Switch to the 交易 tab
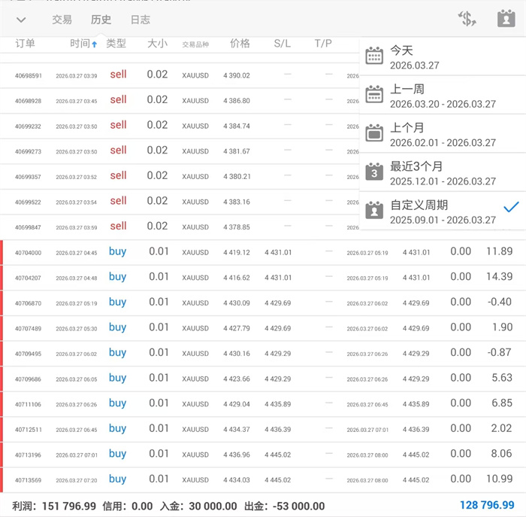This screenshot has height=517, width=526. 62,20
